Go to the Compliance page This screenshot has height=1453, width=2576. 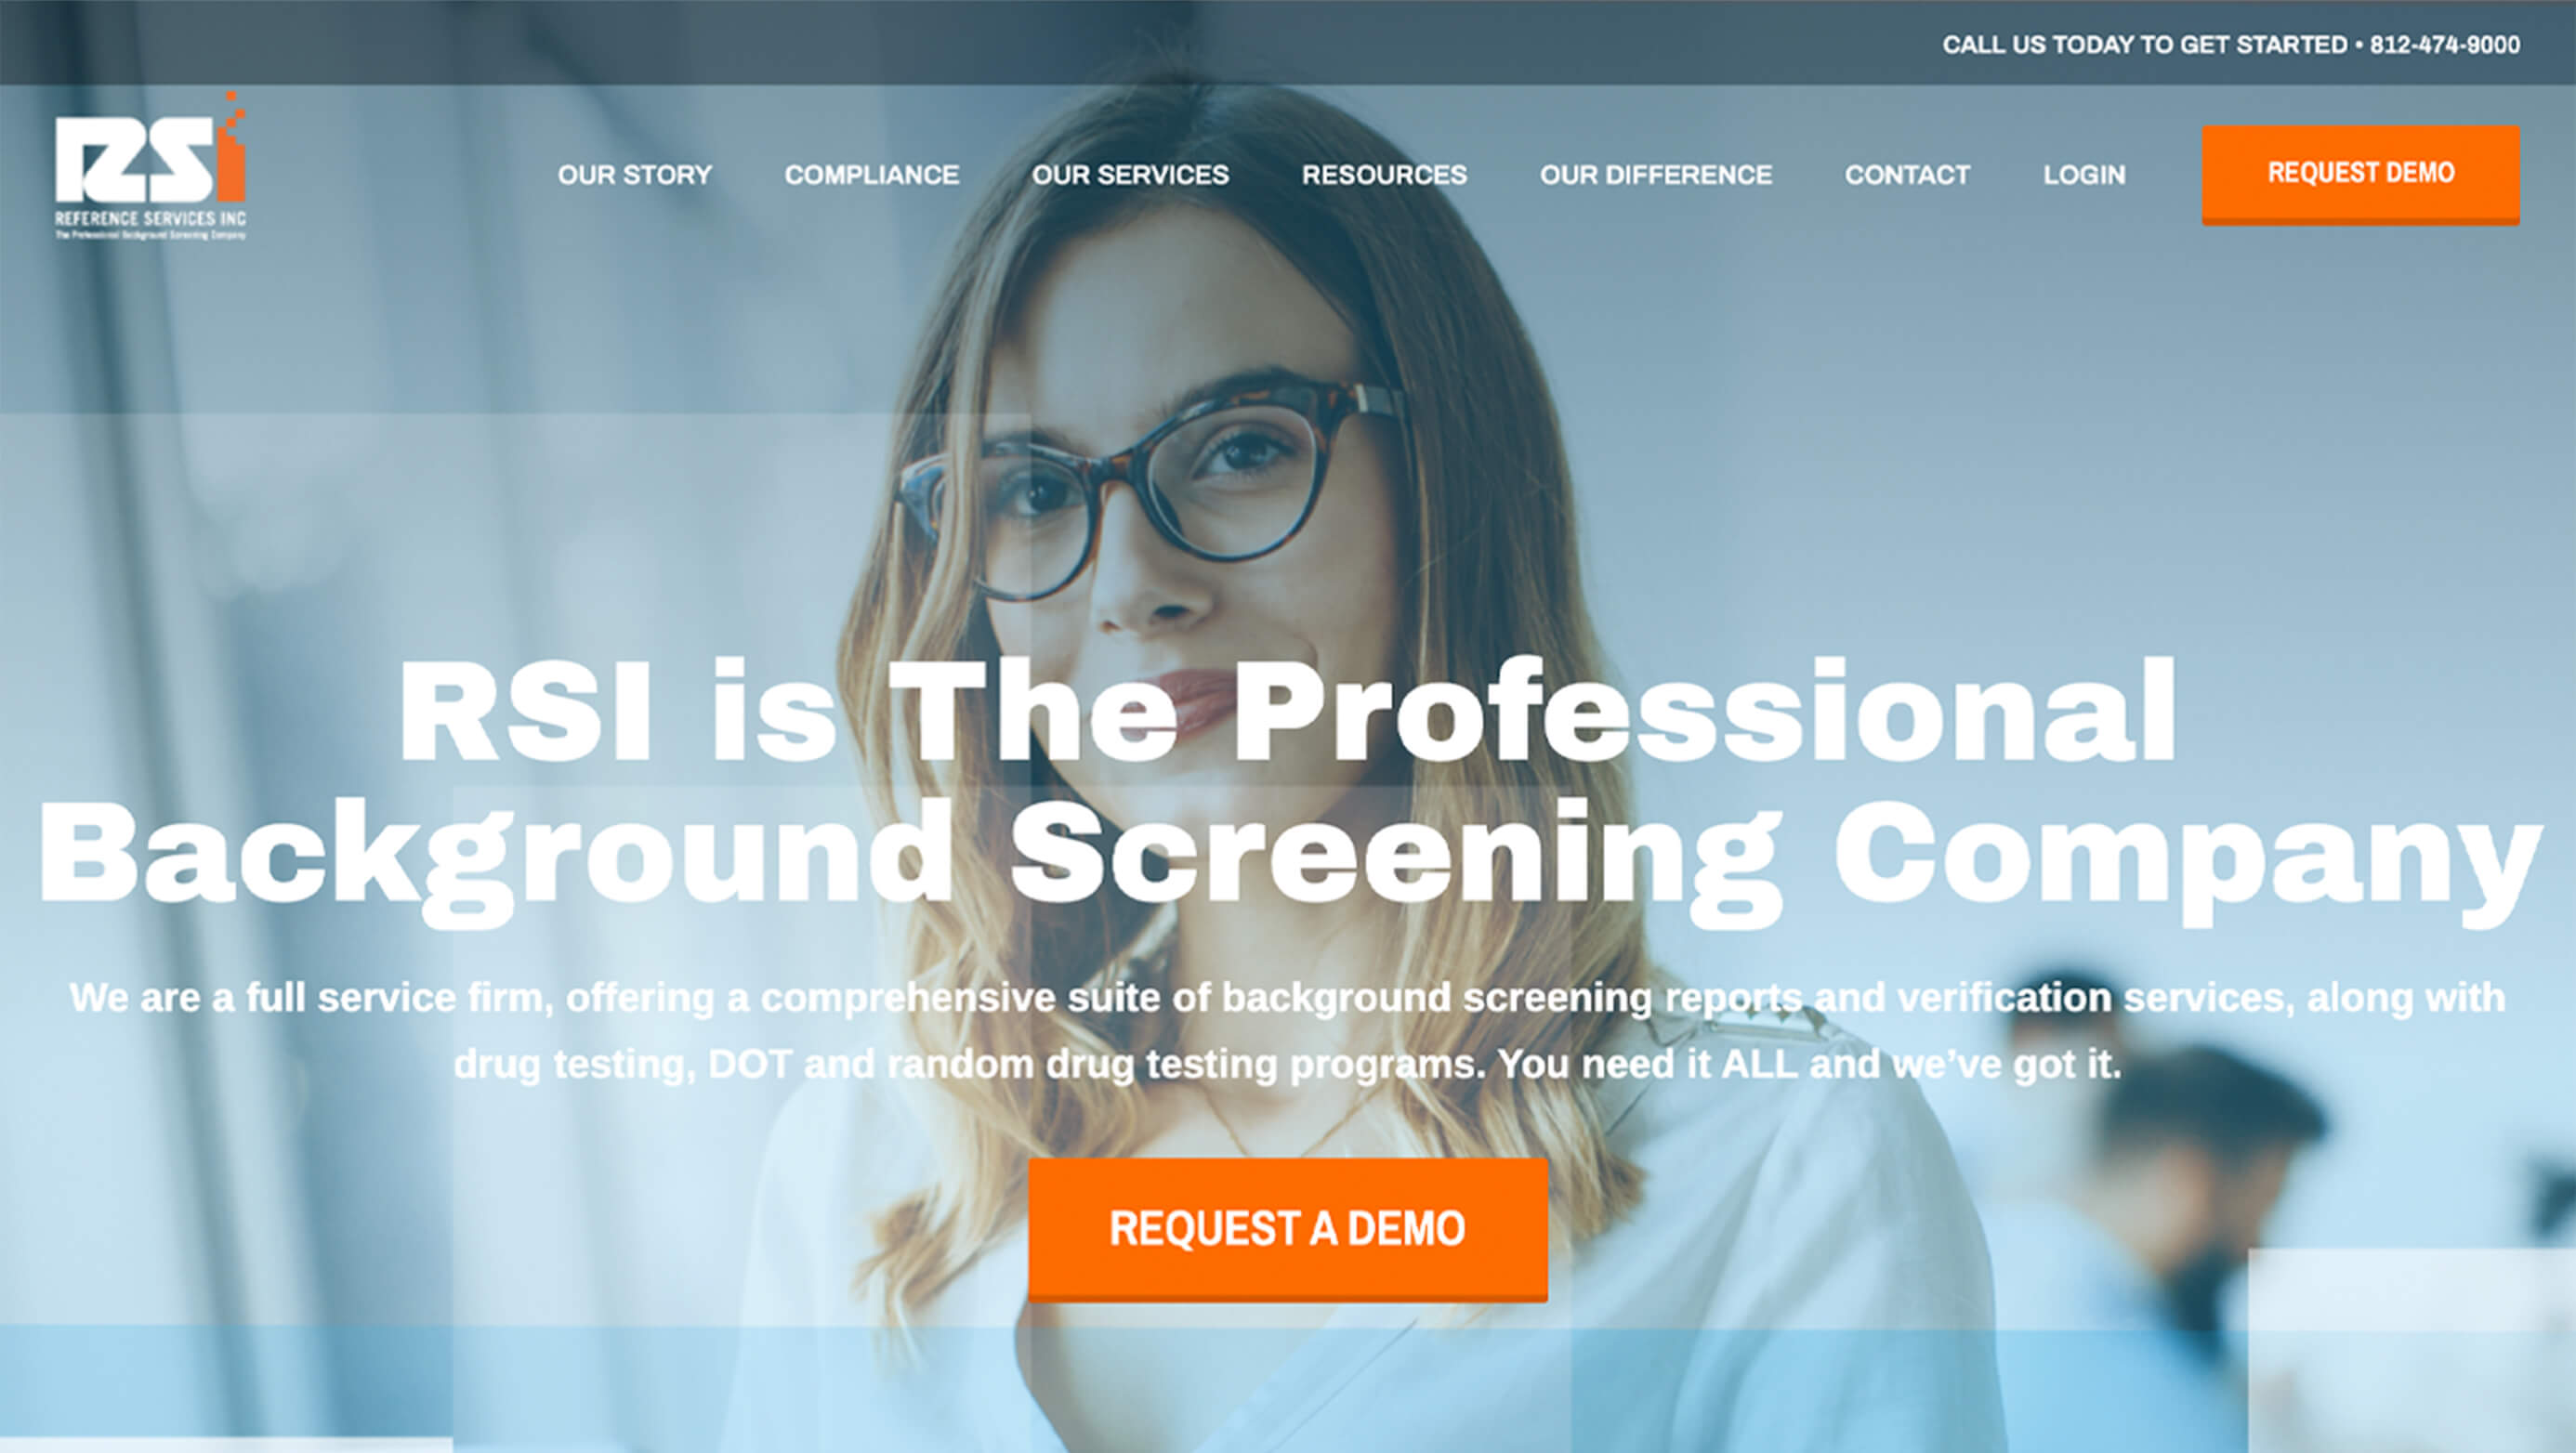[x=871, y=175]
